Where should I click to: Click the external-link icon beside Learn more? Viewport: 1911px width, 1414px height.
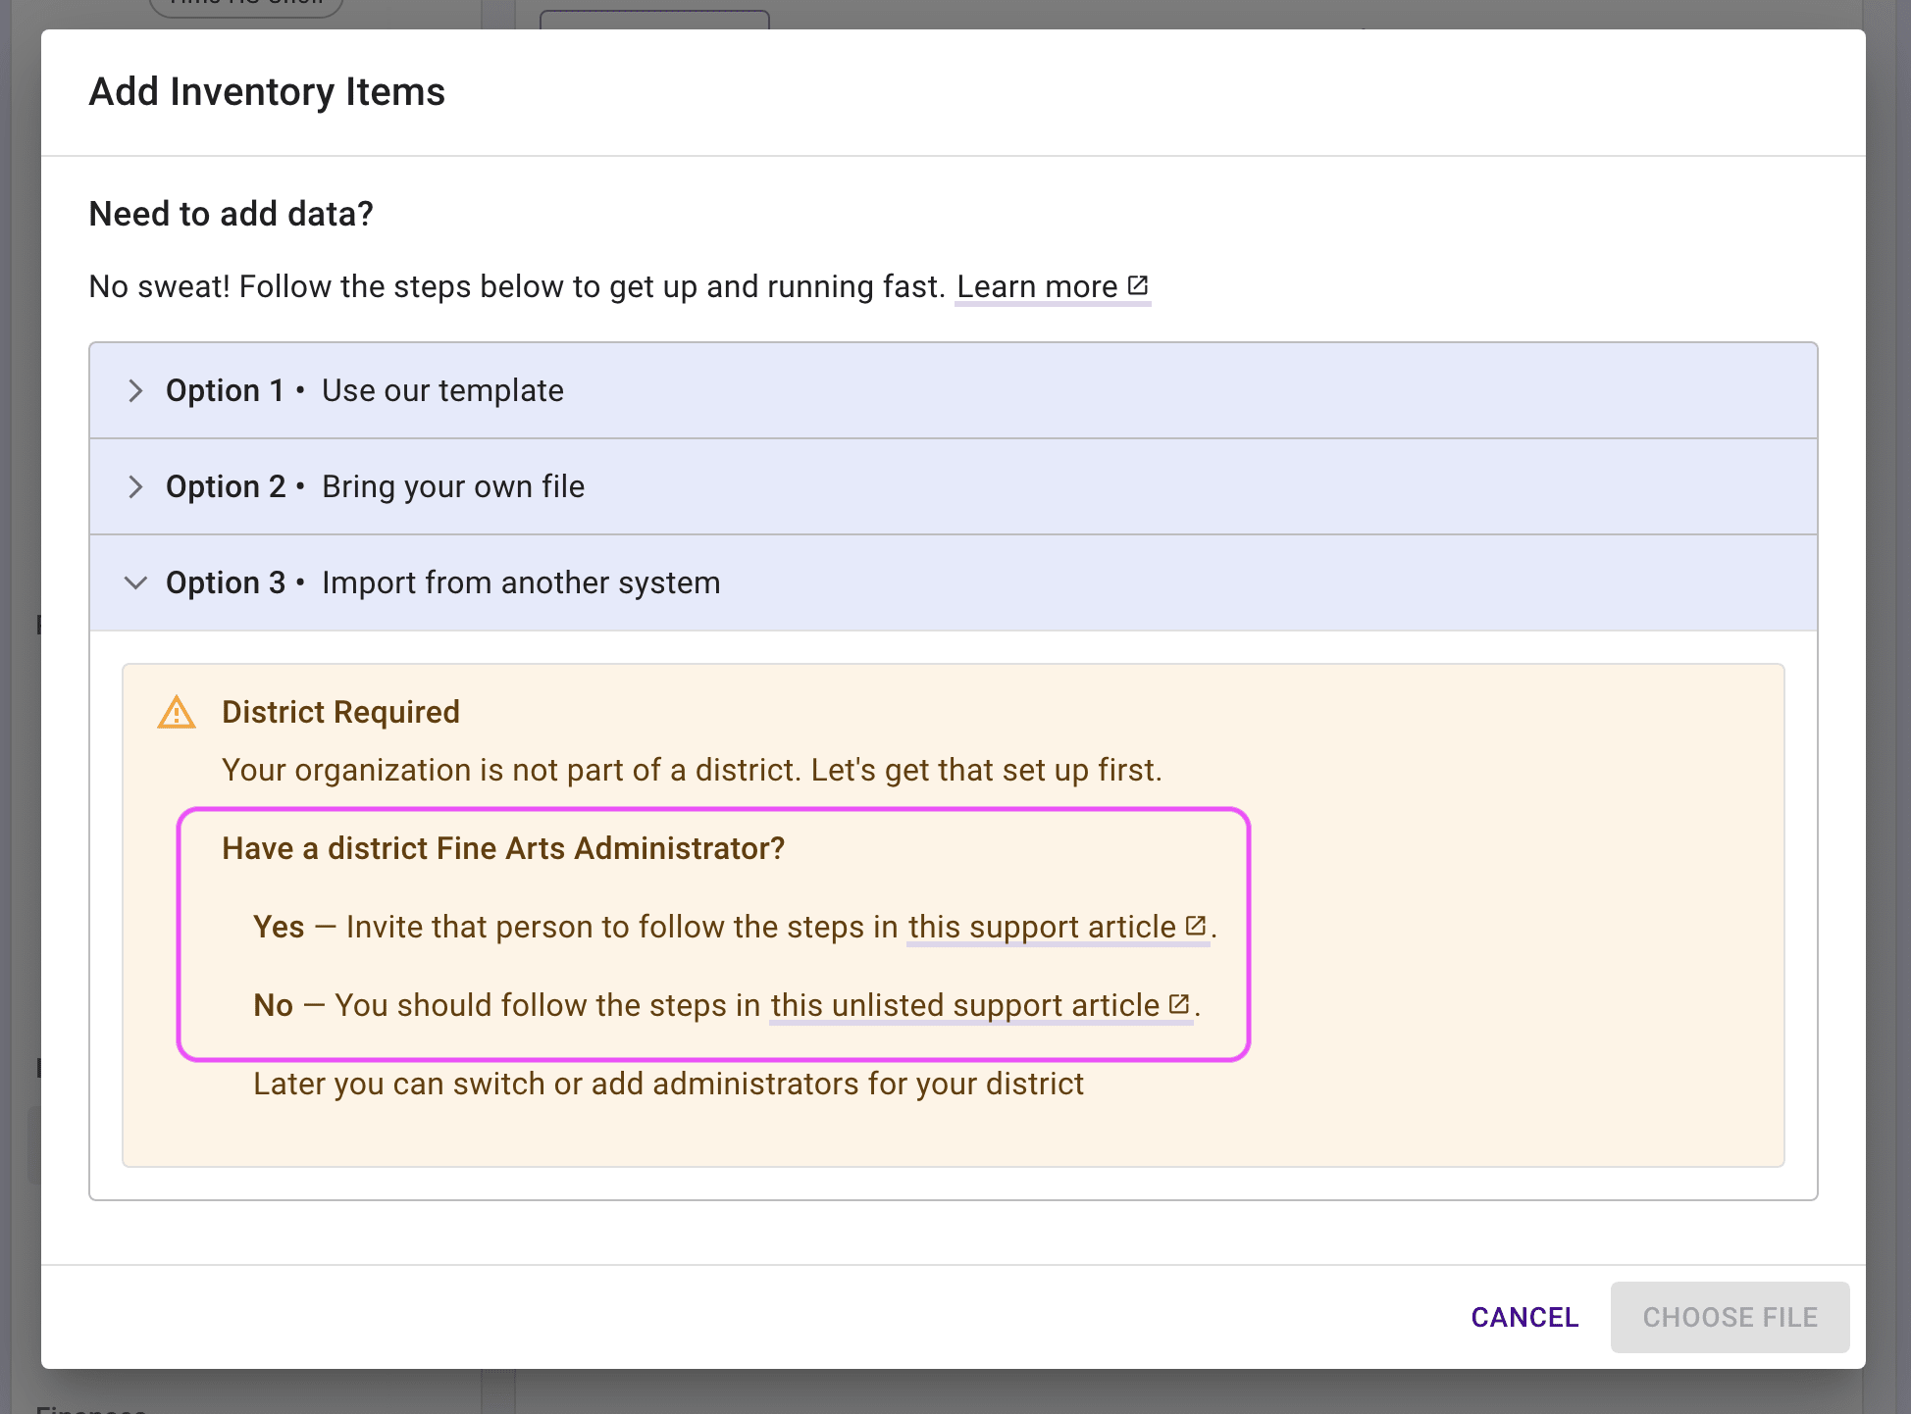pos(1138,285)
